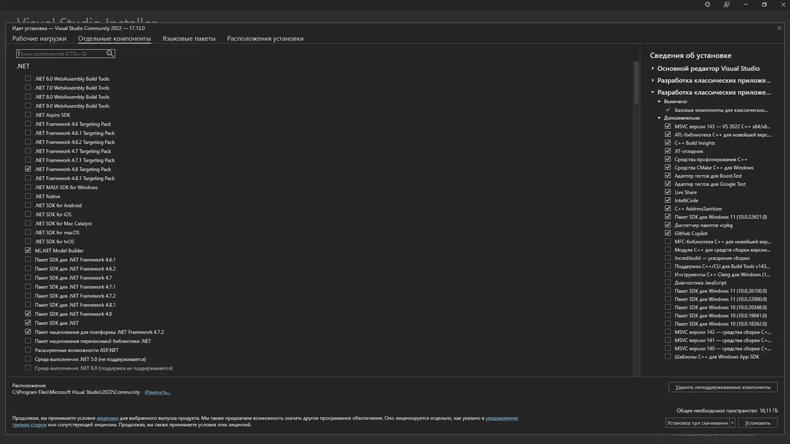The image size is (790, 444).
Task: Open the Установка при скачивании dropdown arrow
Action: (733, 423)
